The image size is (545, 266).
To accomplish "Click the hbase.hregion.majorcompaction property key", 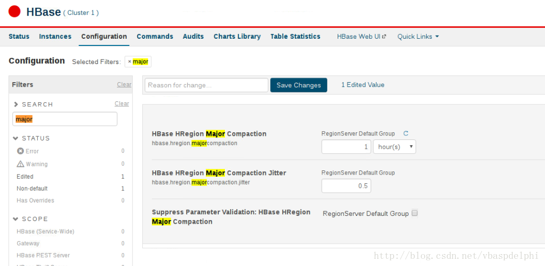I will pyautogui.click(x=194, y=143).
